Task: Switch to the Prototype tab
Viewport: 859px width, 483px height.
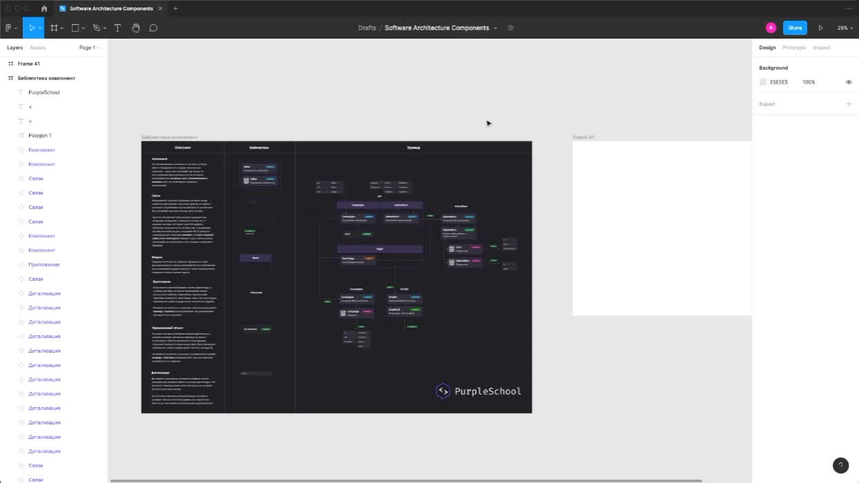Action: 794,48
